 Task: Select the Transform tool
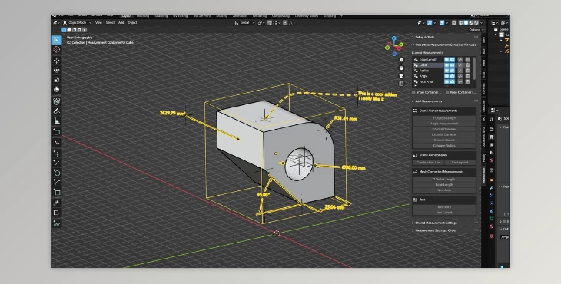pos(57,89)
